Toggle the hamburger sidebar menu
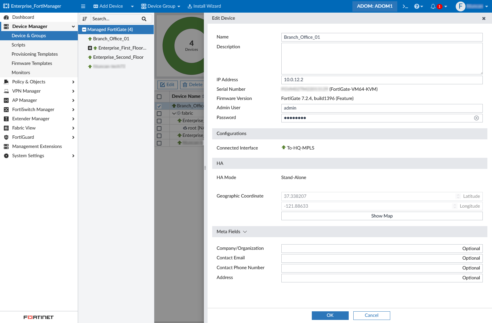 click(x=83, y=6)
